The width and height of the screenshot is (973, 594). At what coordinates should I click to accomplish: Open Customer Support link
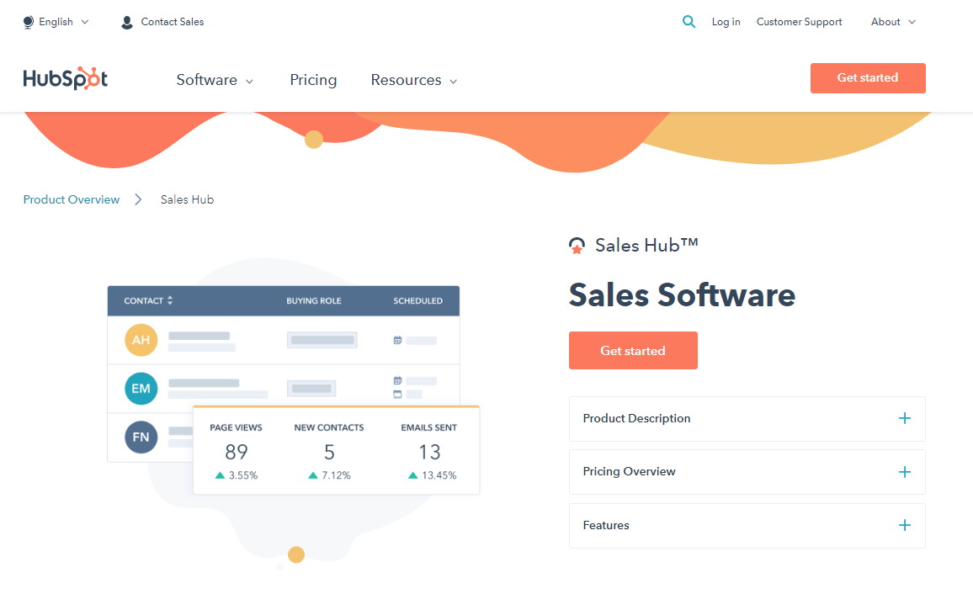(800, 22)
